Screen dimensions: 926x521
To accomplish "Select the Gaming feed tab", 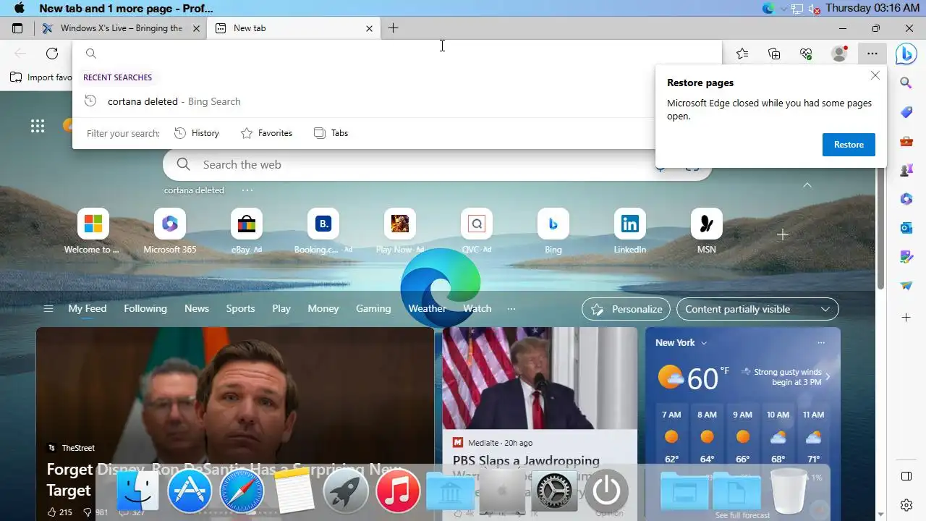I will pyautogui.click(x=373, y=308).
